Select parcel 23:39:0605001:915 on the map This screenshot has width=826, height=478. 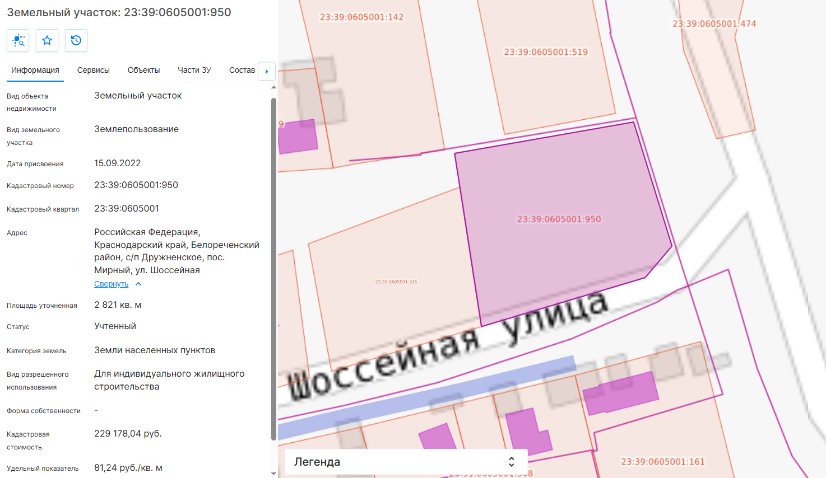point(396,282)
